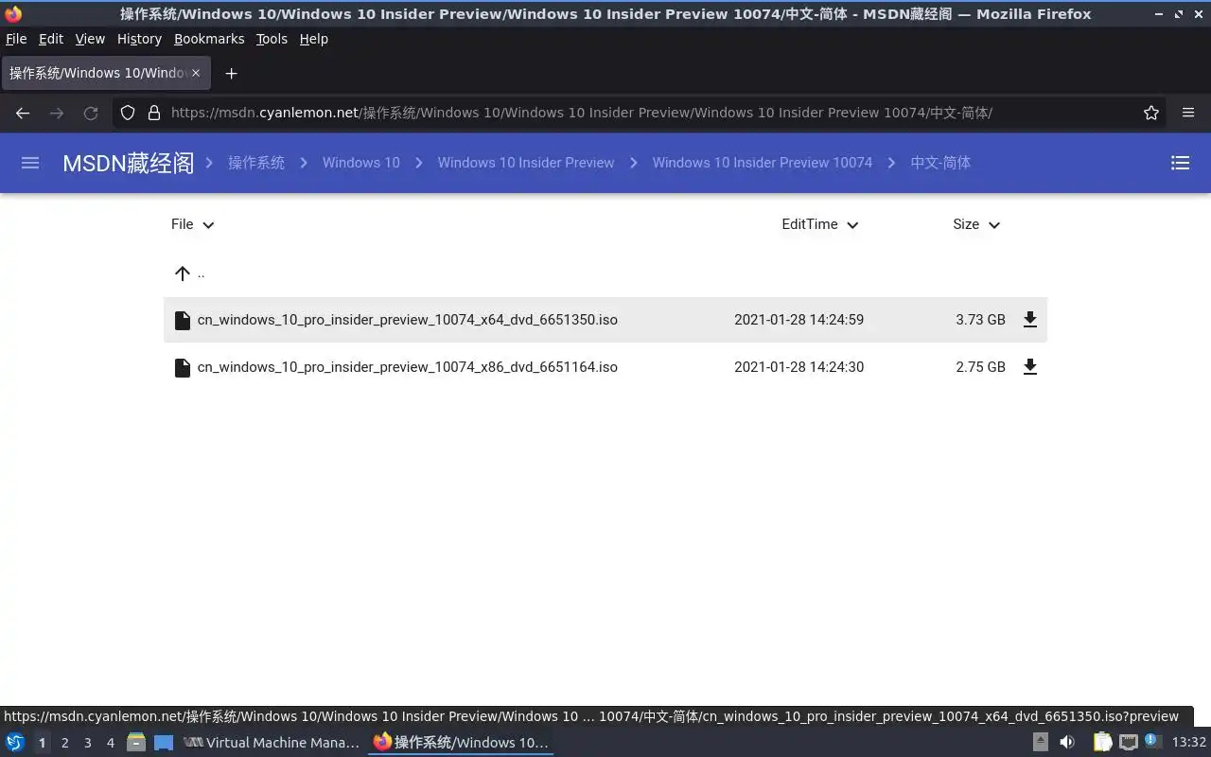Open file manager from taskbar
1211x757 pixels.
pyautogui.click(x=136, y=743)
